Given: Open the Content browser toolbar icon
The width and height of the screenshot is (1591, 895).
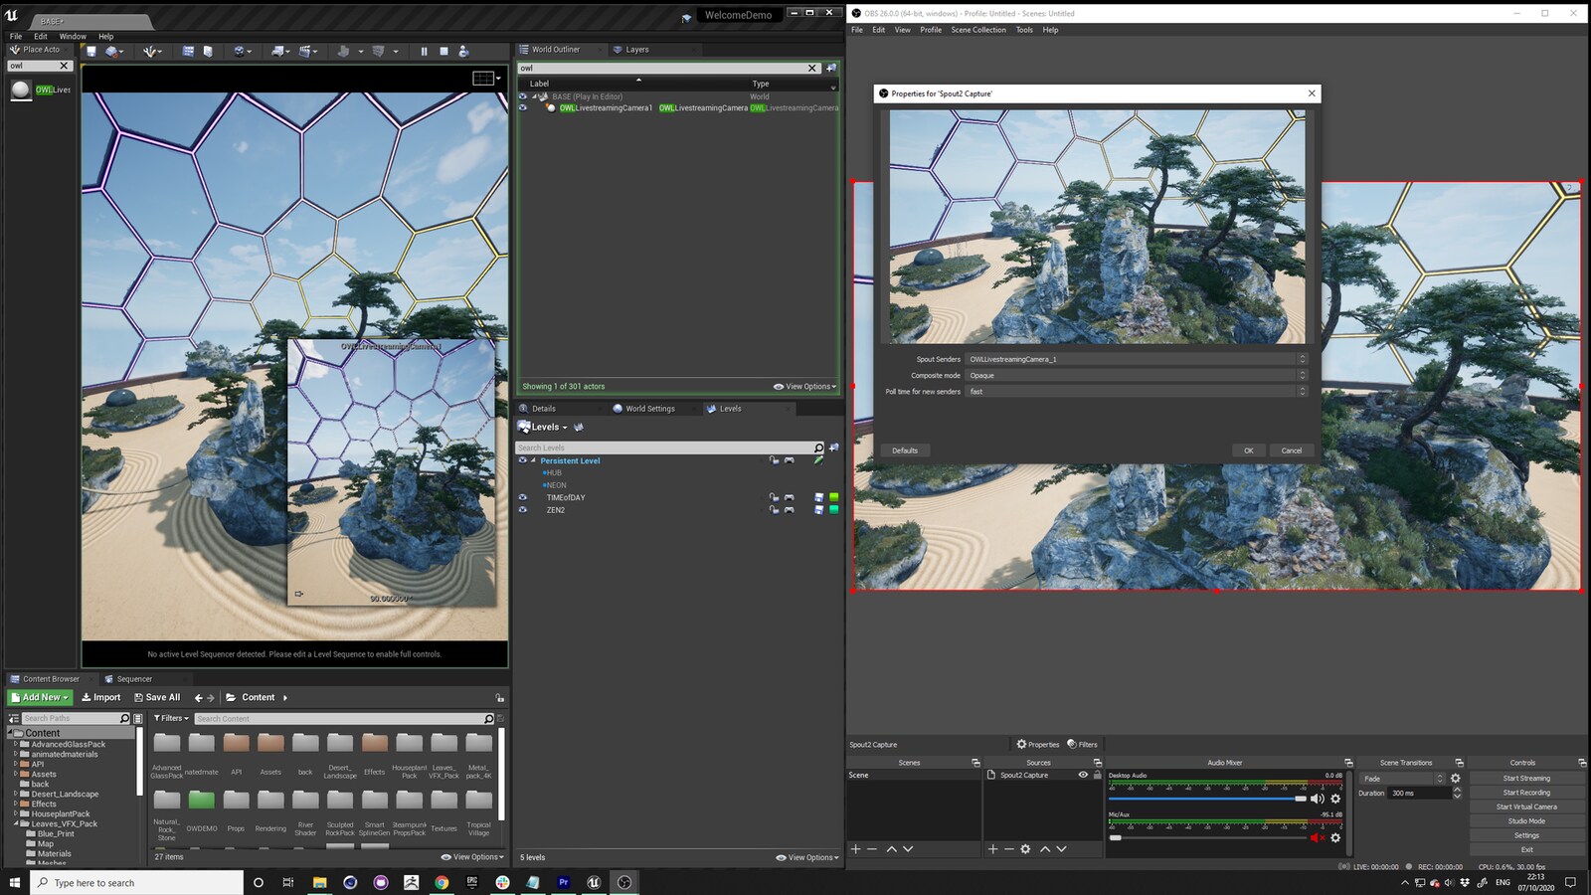Looking at the screenshot, I should pos(188,51).
